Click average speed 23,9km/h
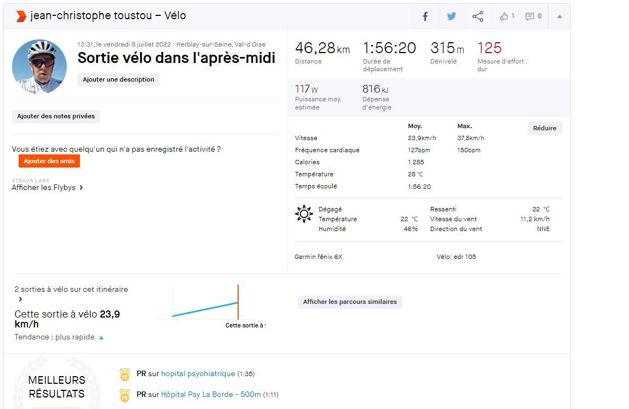The image size is (629, 409). click(x=422, y=138)
